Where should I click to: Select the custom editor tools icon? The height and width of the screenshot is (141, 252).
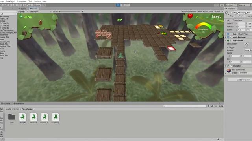(x=19, y=5)
